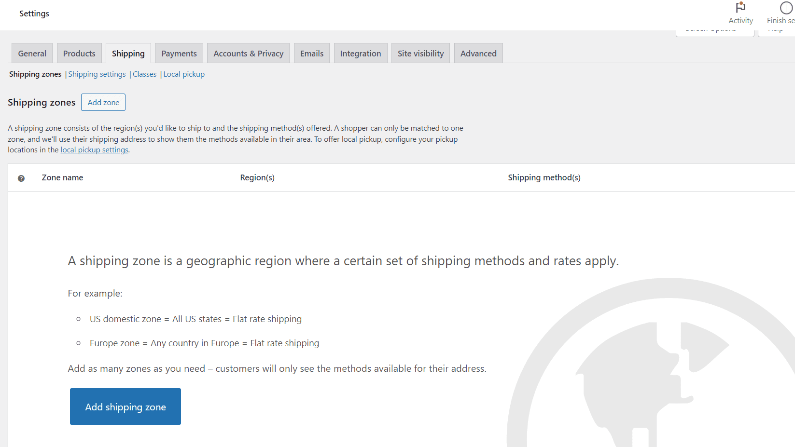Click the Add shipping zone button

pyautogui.click(x=125, y=406)
